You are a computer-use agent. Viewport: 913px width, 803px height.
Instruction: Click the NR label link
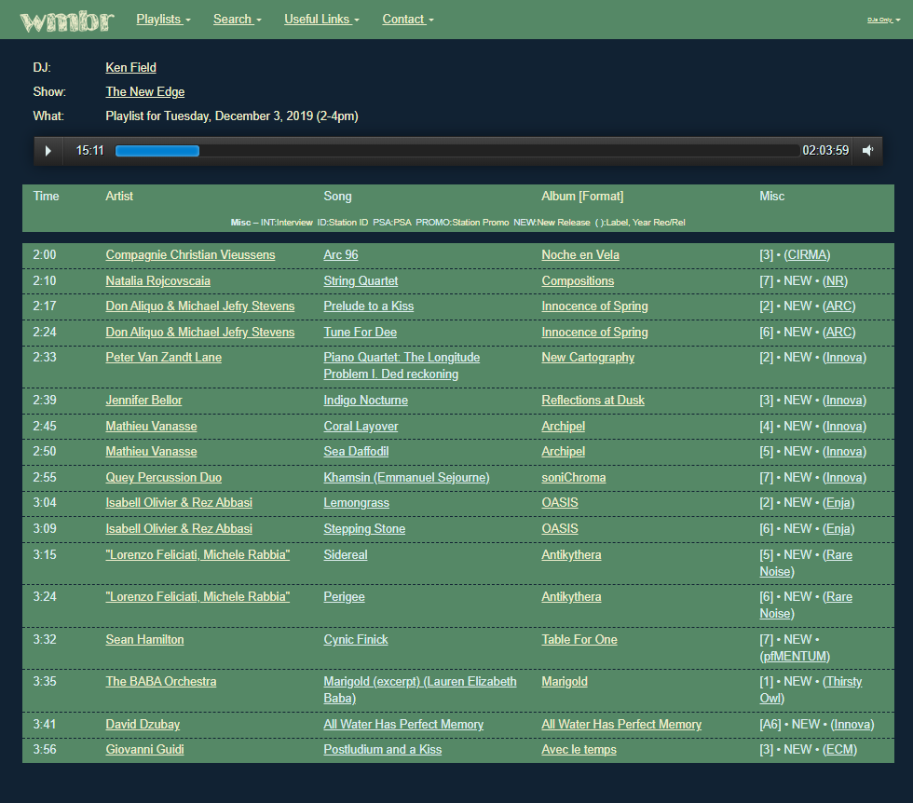835,281
